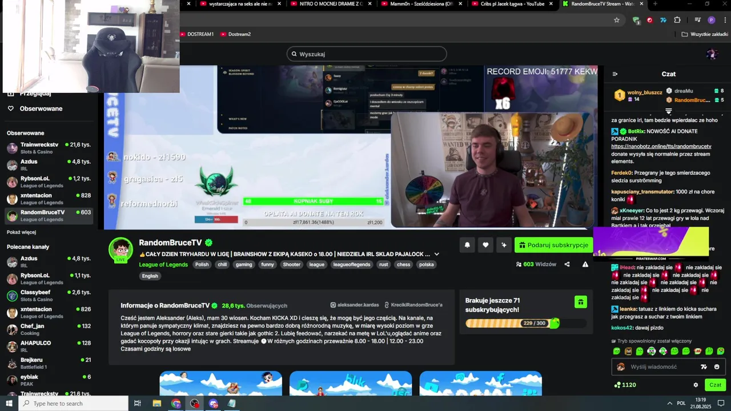Collapse chat using the arrow icon beside Czat
This screenshot has height=411, width=731.
615,74
